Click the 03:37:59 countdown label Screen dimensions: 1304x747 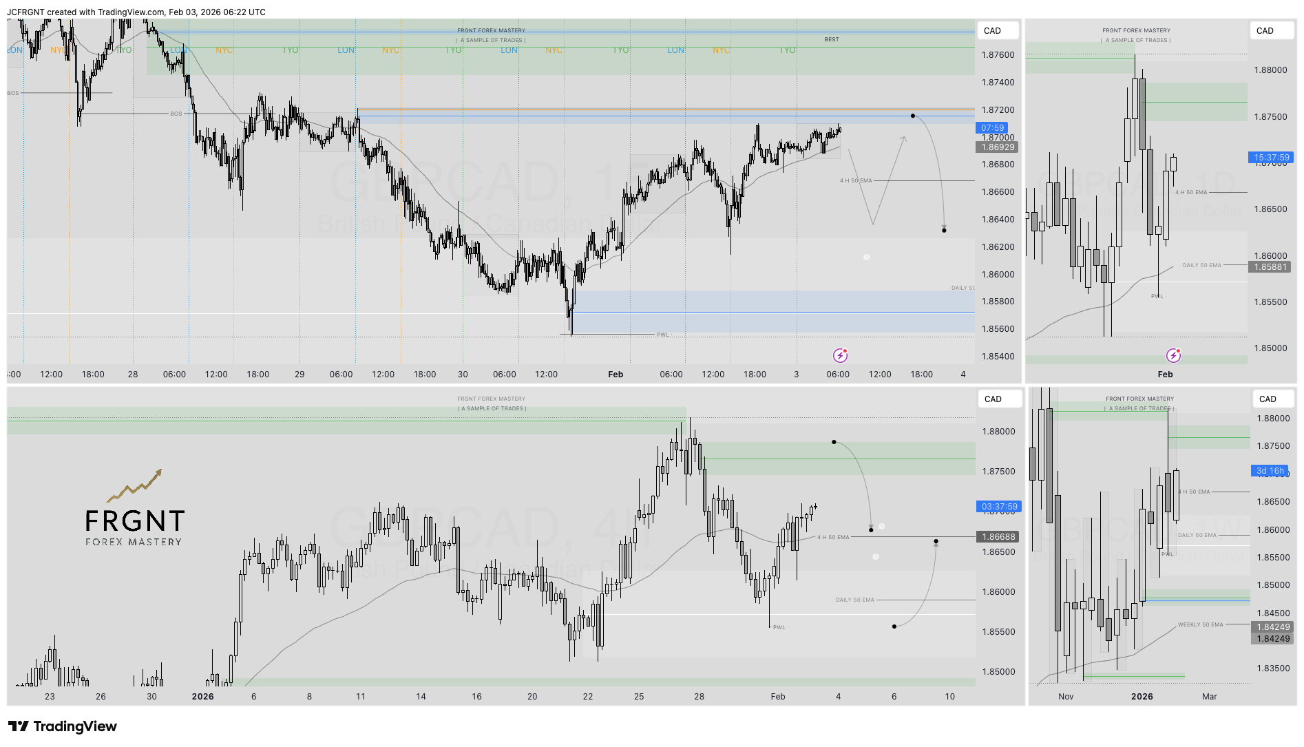click(999, 507)
